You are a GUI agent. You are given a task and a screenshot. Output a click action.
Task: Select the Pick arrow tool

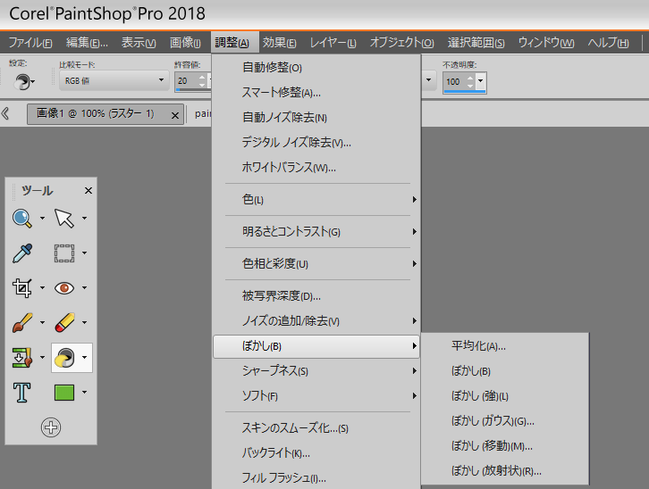pos(63,218)
